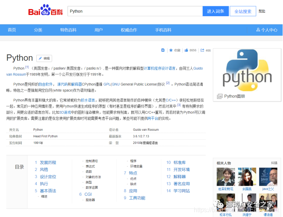Click the Baidu Baike logo
Screen dimensions: 283x217
(46, 10)
